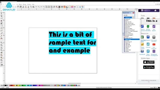The width and height of the screenshot is (160, 90).
Task: Click the font list scrollbar thumb
Action: point(140,25)
